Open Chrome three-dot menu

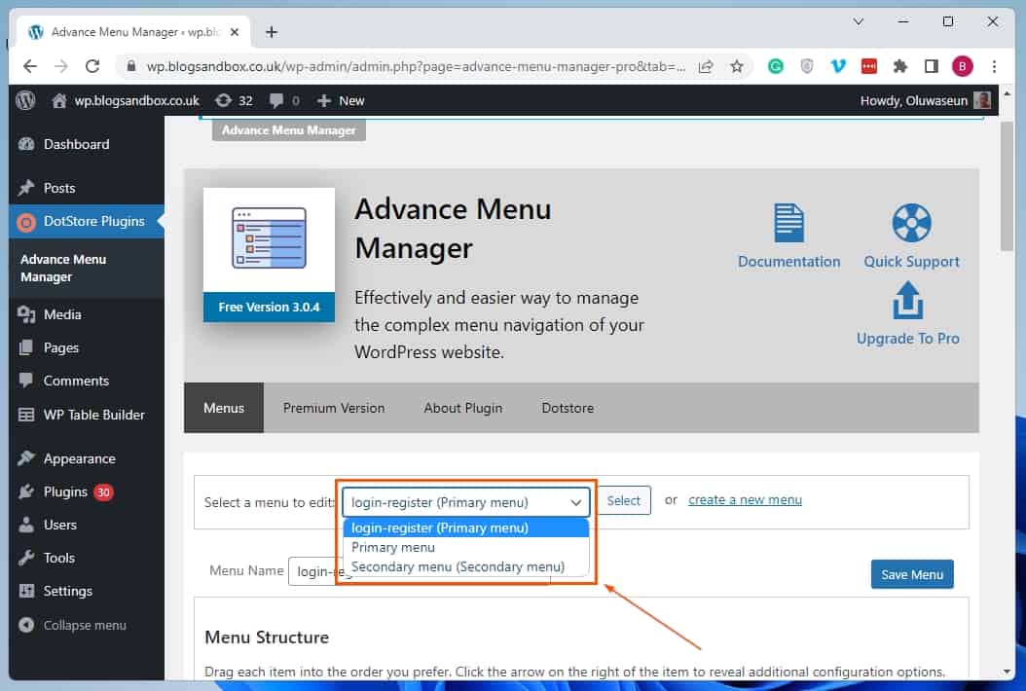pyautogui.click(x=994, y=66)
